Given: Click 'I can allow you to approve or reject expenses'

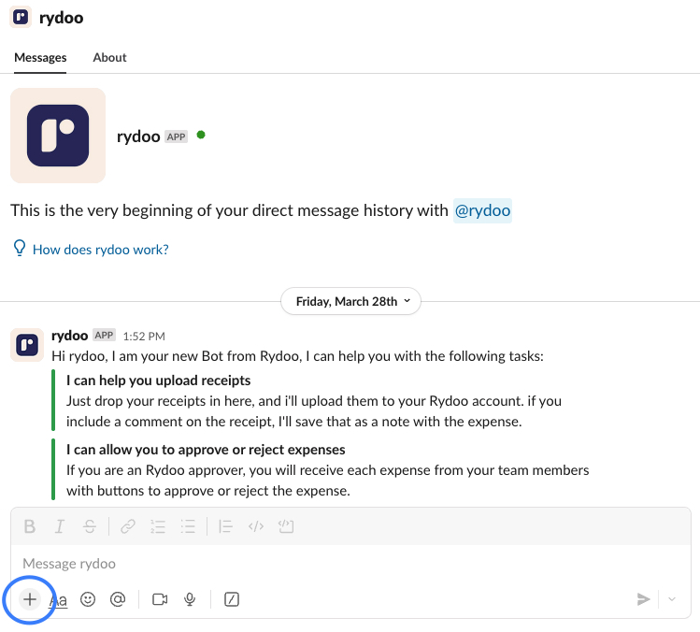Looking at the screenshot, I should coord(206,450).
